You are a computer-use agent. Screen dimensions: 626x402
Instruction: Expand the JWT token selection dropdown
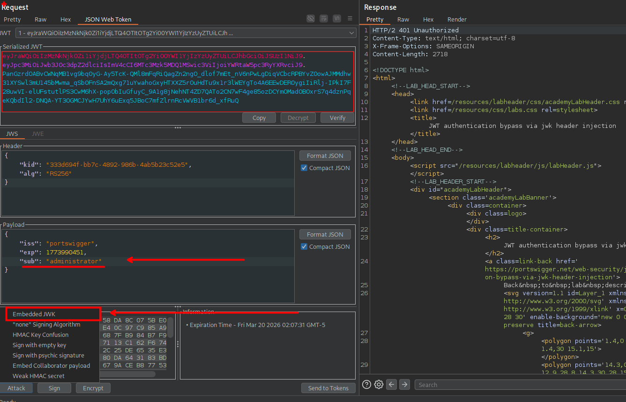click(352, 33)
